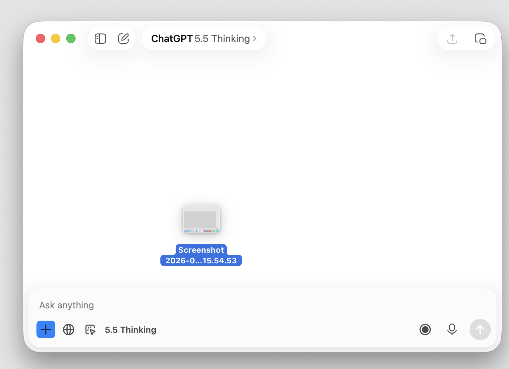Viewport: 509px width, 369px height.
Task: Click the Screenshot 2026-0...15.54.53 file label
Action: click(201, 255)
